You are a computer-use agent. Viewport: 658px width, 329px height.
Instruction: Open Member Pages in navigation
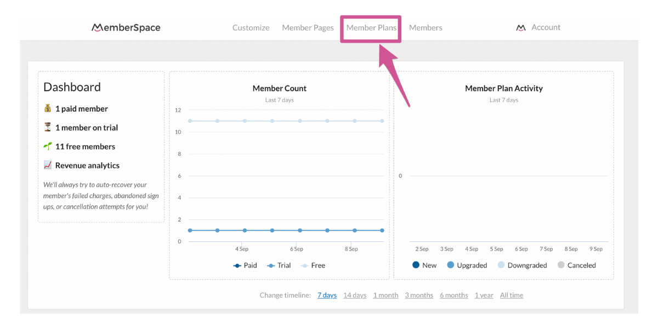click(x=308, y=27)
